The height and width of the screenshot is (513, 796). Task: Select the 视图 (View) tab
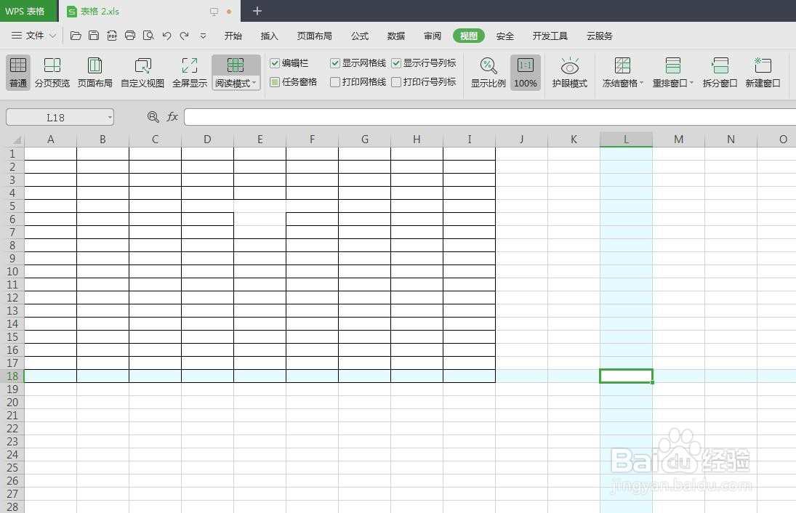click(469, 36)
